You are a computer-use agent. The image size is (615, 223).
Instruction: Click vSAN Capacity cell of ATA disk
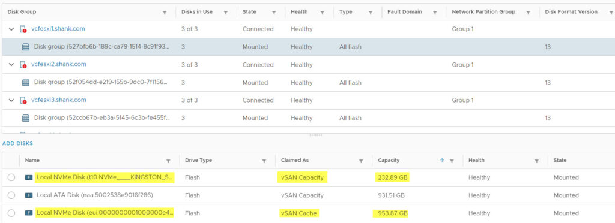pos(303,195)
